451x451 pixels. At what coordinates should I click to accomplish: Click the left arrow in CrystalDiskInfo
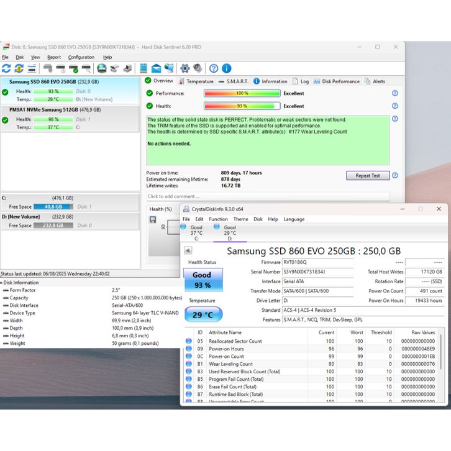point(188,251)
